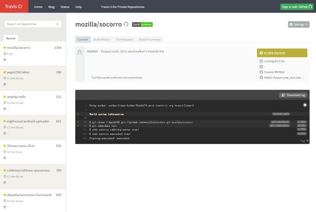The height and width of the screenshot is (212, 316).
Task: Click the build passing badge
Action: coord(142,24)
